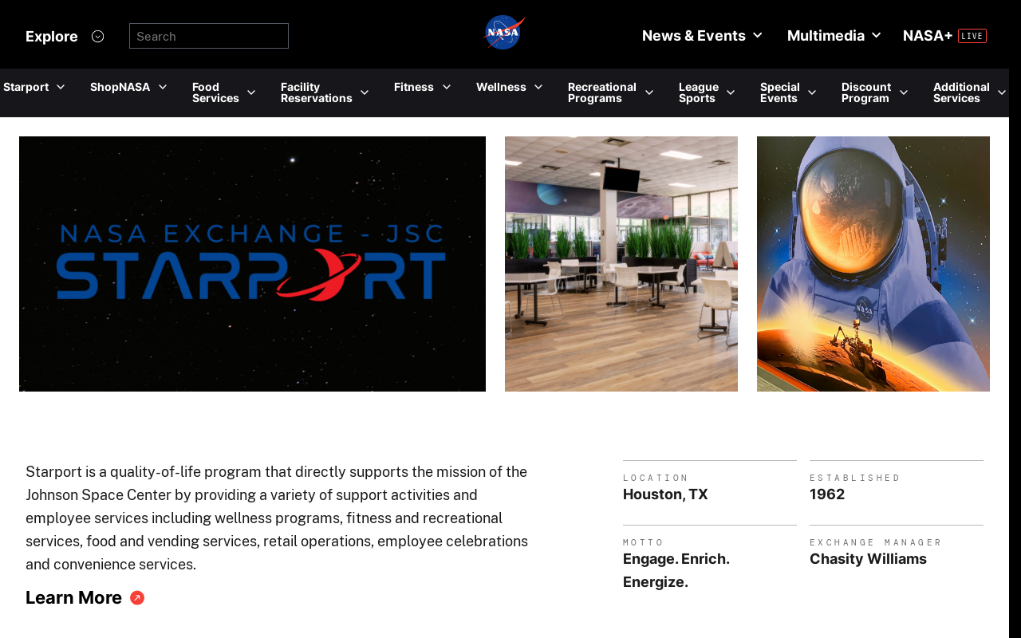Click the page vertical scrollbar
The image size is (1021, 638).
point(1015,319)
